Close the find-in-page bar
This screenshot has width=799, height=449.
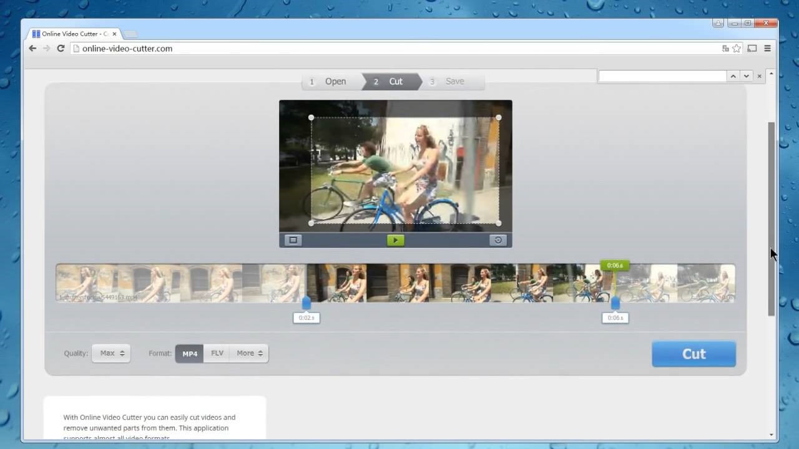point(759,76)
